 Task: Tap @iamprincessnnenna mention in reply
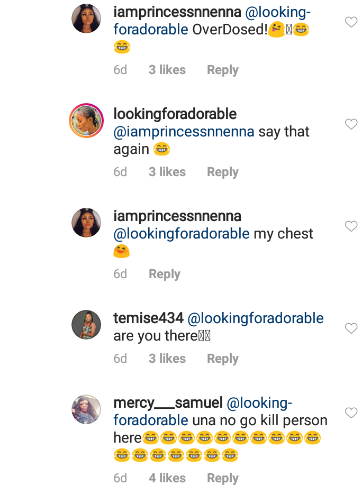(x=184, y=132)
